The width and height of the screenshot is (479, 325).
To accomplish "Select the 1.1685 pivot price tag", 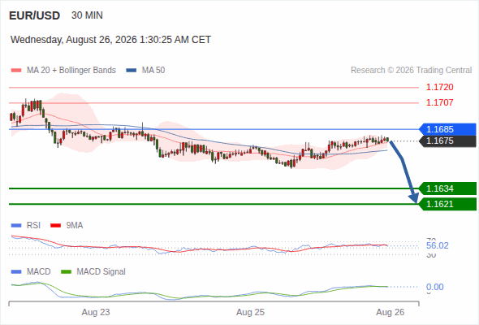I will 447,129.
